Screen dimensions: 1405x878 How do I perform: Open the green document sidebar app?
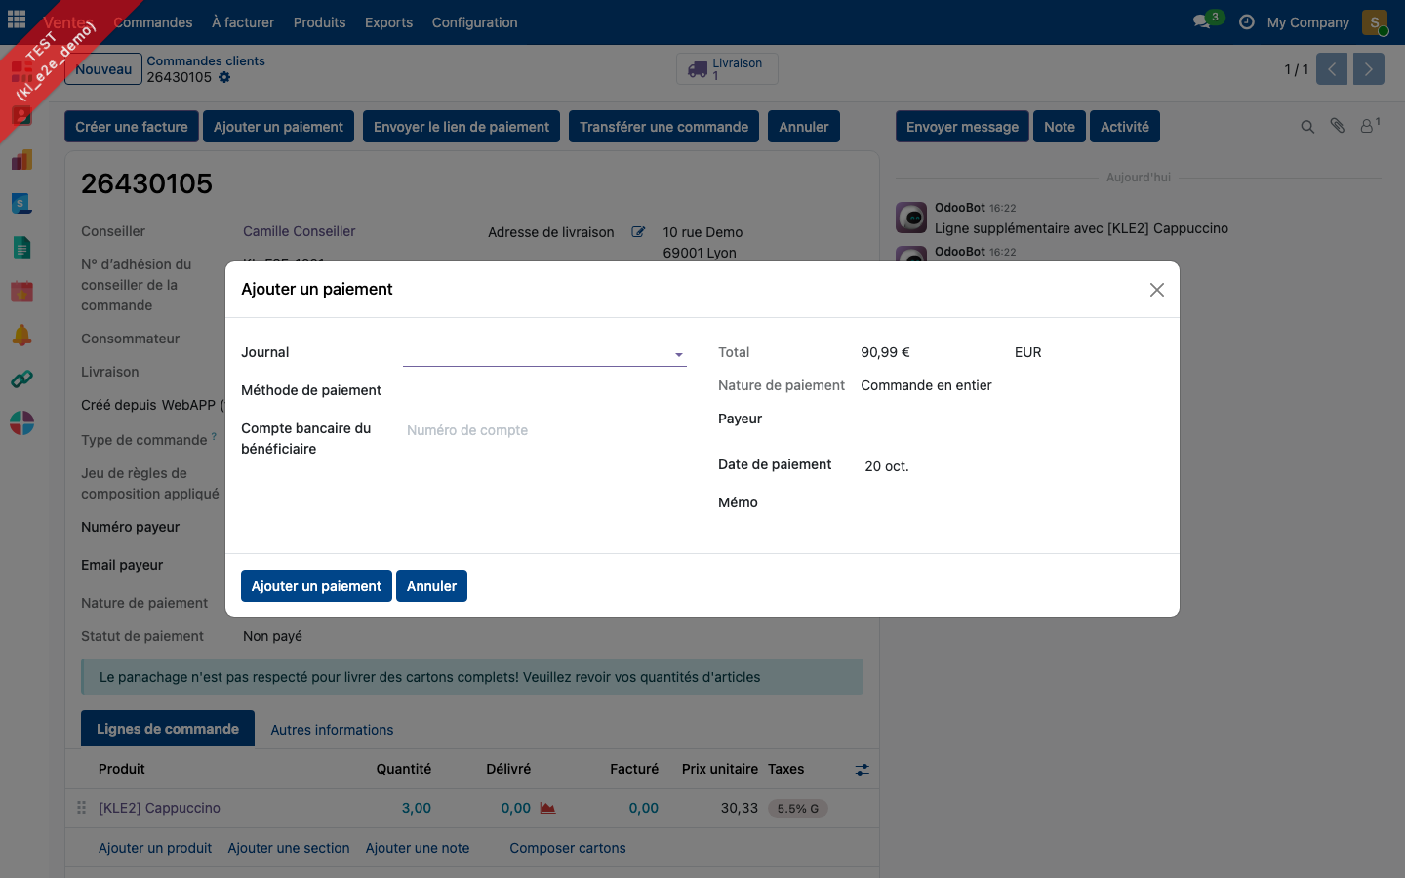[21, 248]
